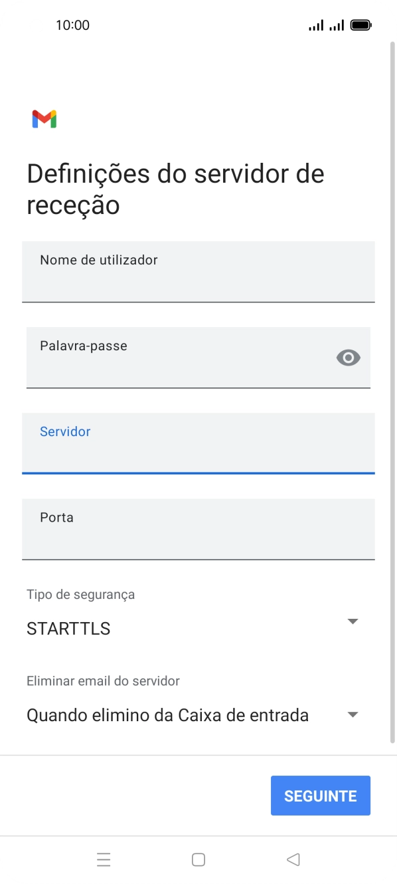Tap the back triangle icon
Screen dimensions: 397x884
pyautogui.click(x=293, y=859)
